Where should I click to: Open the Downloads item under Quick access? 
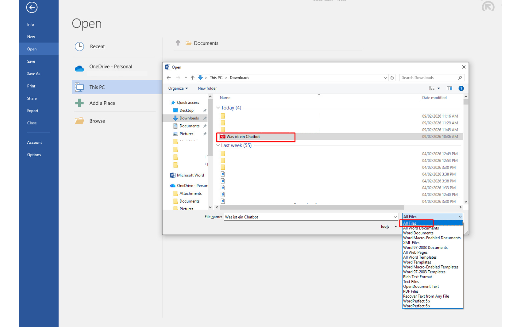(x=189, y=118)
